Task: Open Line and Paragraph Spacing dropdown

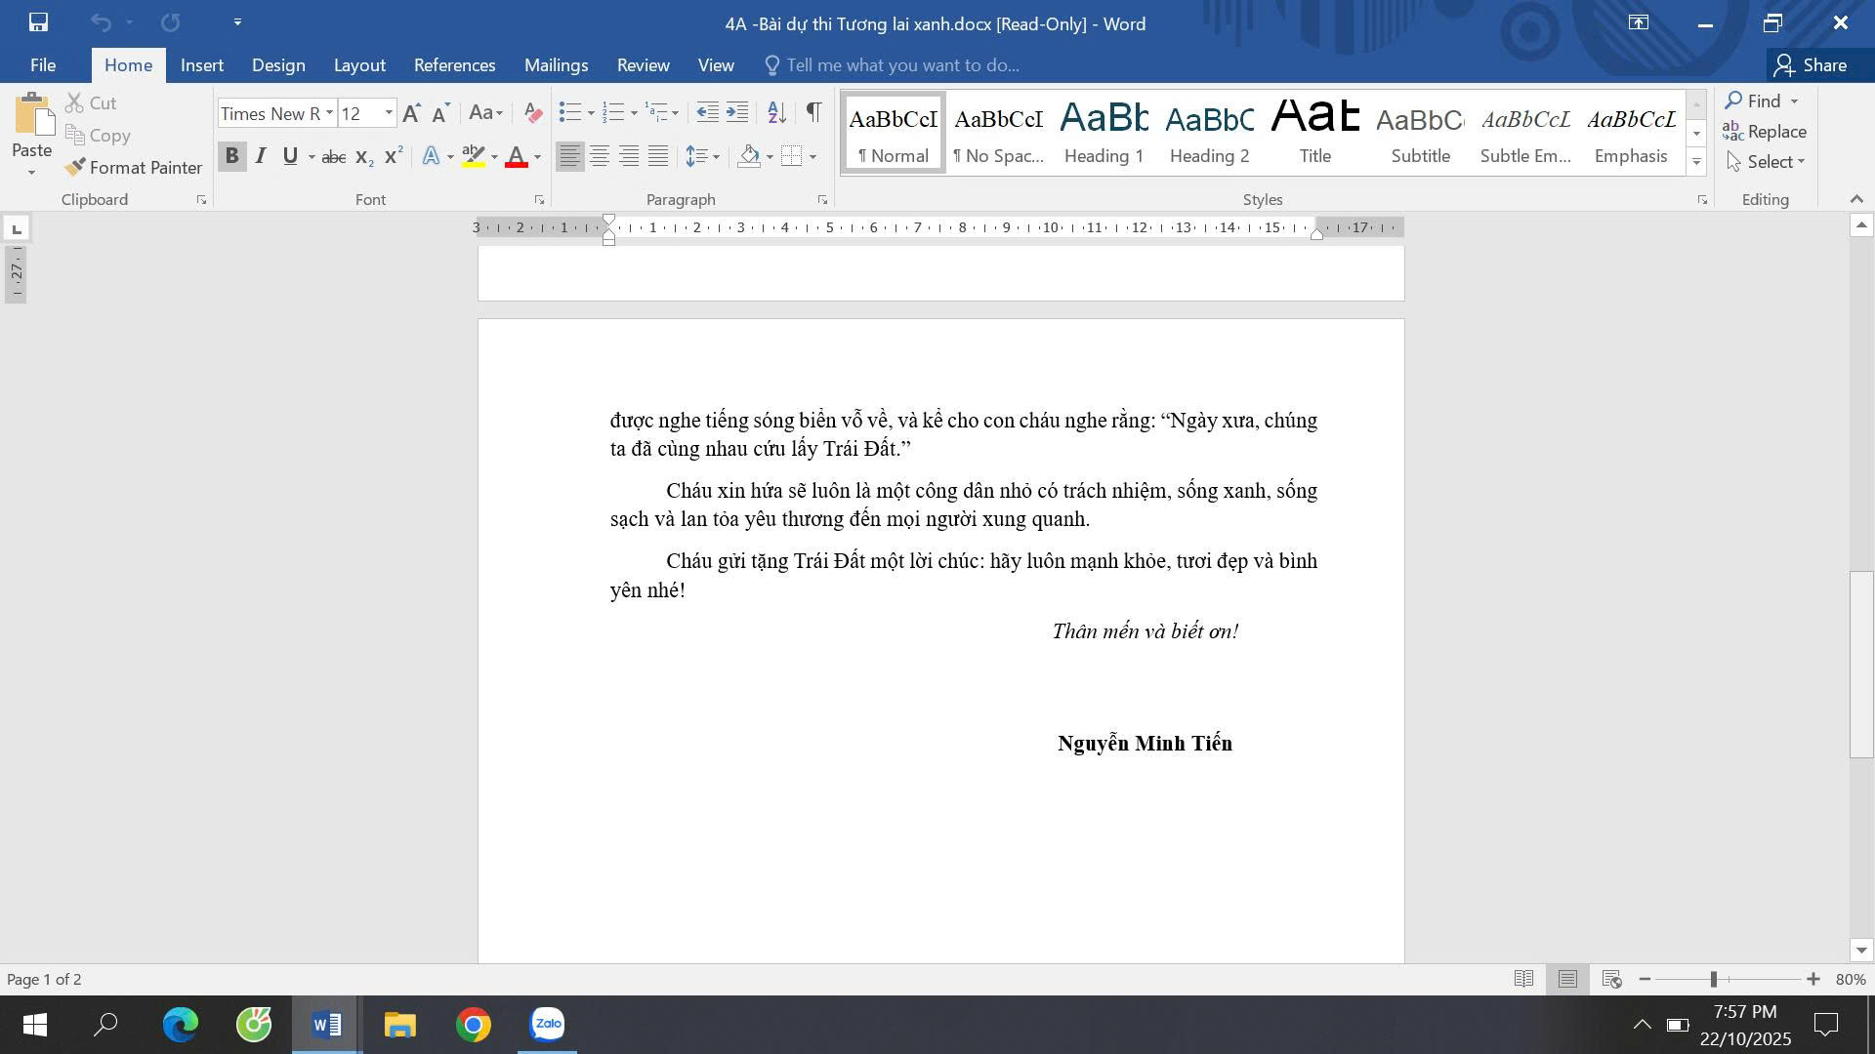Action: coord(702,156)
